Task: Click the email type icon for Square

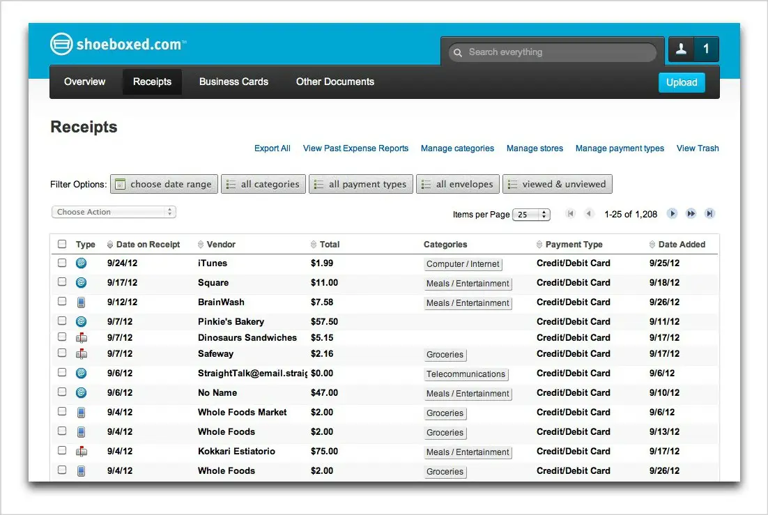Action: pos(82,283)
